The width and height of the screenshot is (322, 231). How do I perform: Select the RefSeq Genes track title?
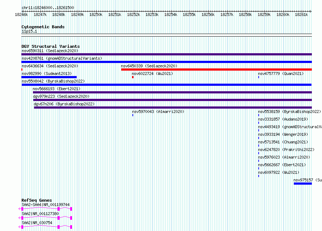[37, 200]
